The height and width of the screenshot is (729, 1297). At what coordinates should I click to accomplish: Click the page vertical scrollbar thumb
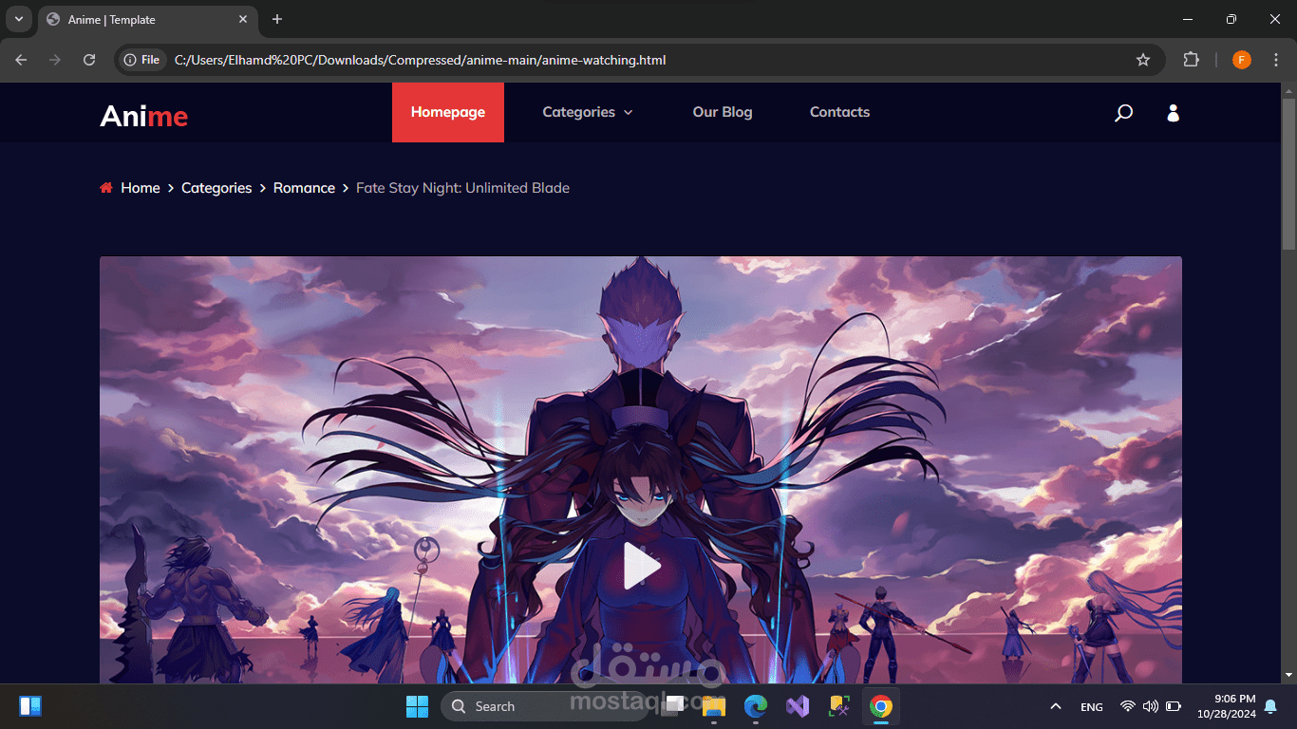click(1288, 173)
